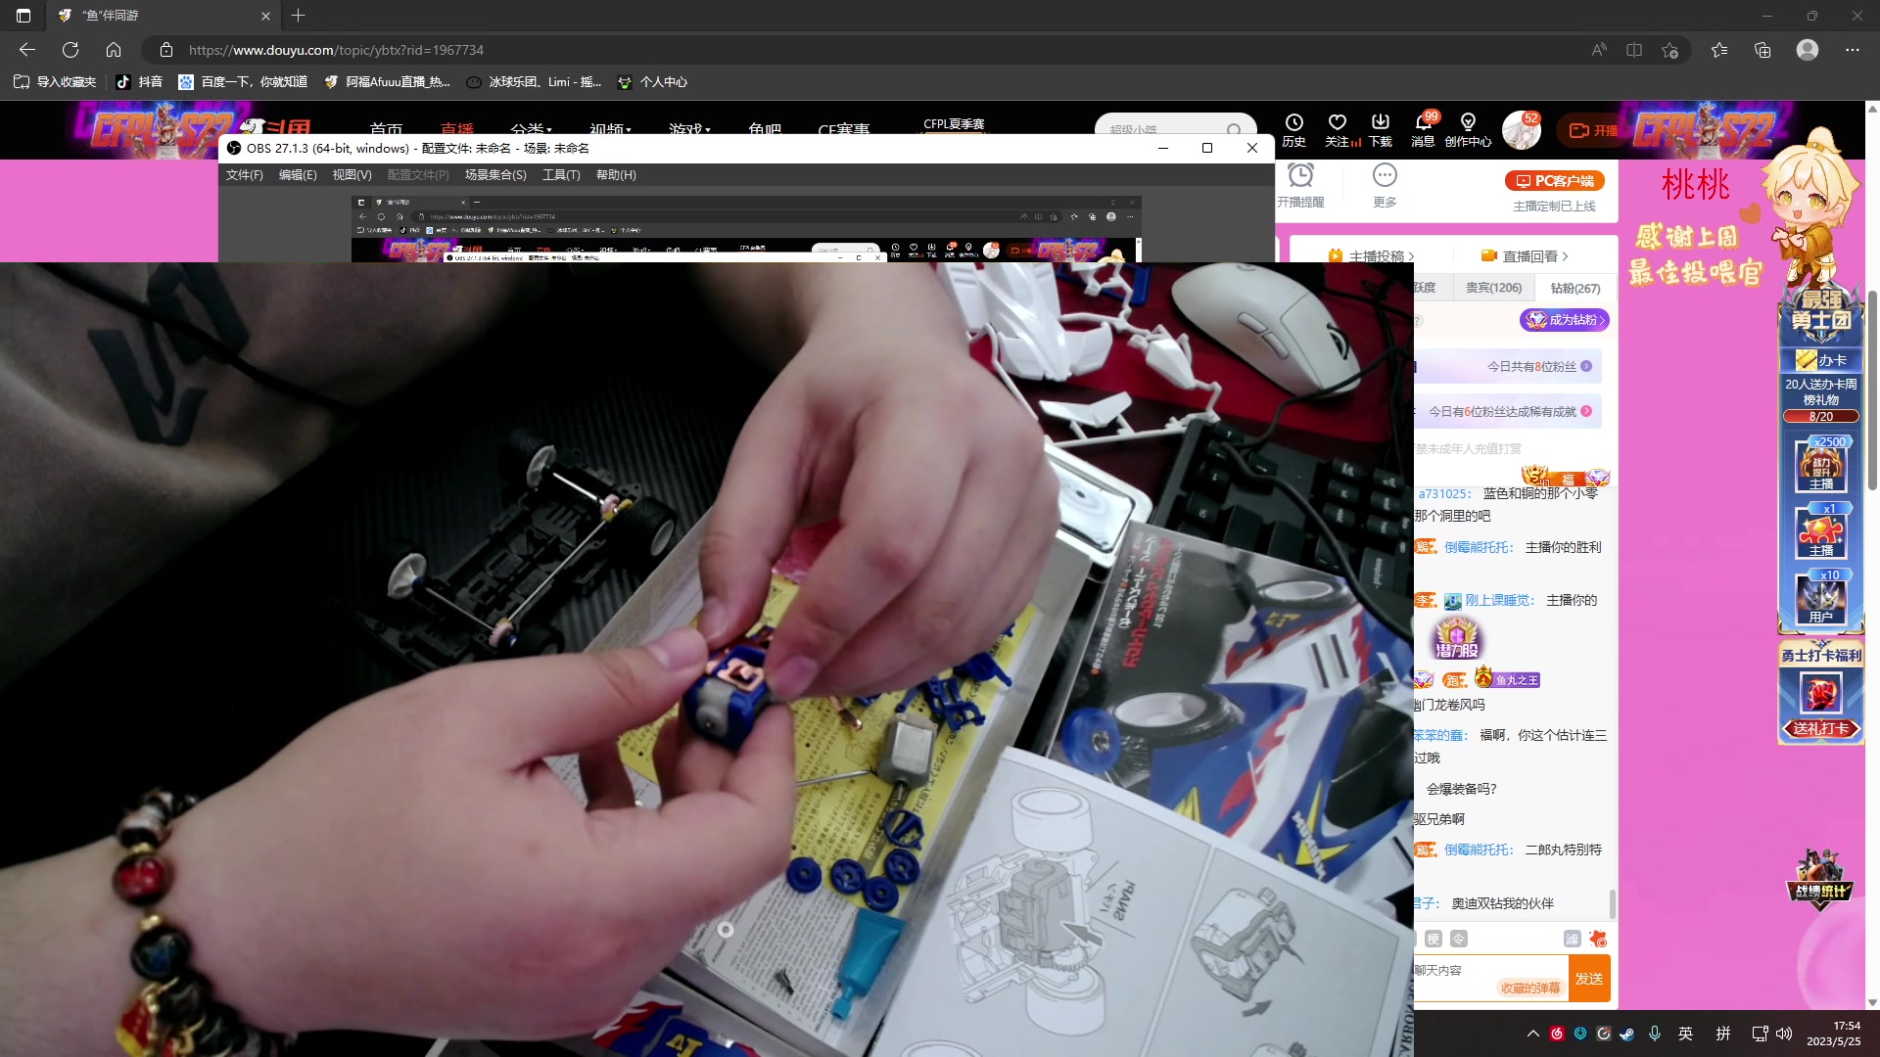Expand rare achievement fans banner arrow
The width and height of the screenshot is (1880, 1057).
(x=1586, y=411)
